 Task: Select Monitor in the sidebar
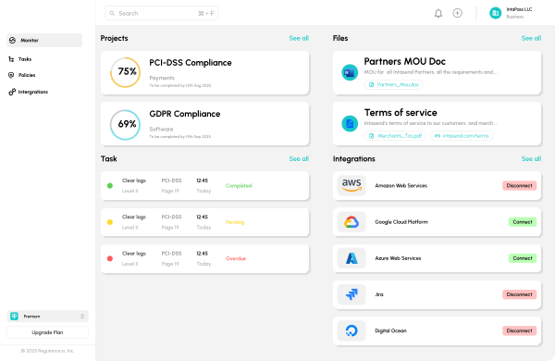click(x=44, y=41)
